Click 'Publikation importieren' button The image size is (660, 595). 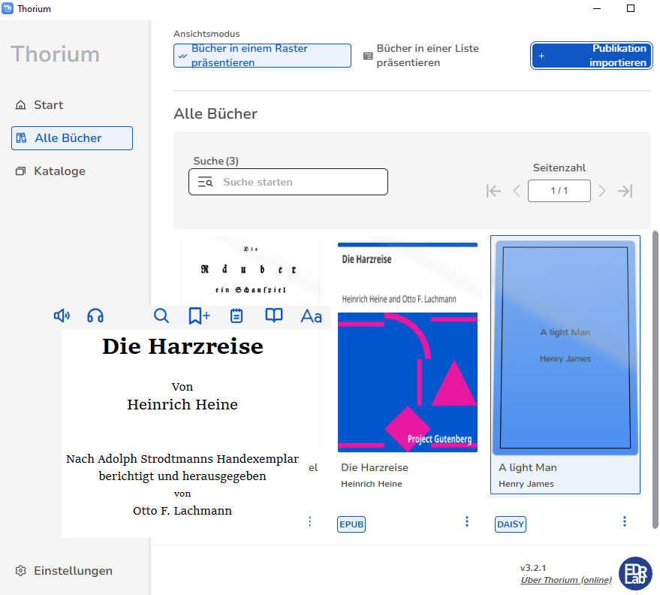[x=592, y=56]
